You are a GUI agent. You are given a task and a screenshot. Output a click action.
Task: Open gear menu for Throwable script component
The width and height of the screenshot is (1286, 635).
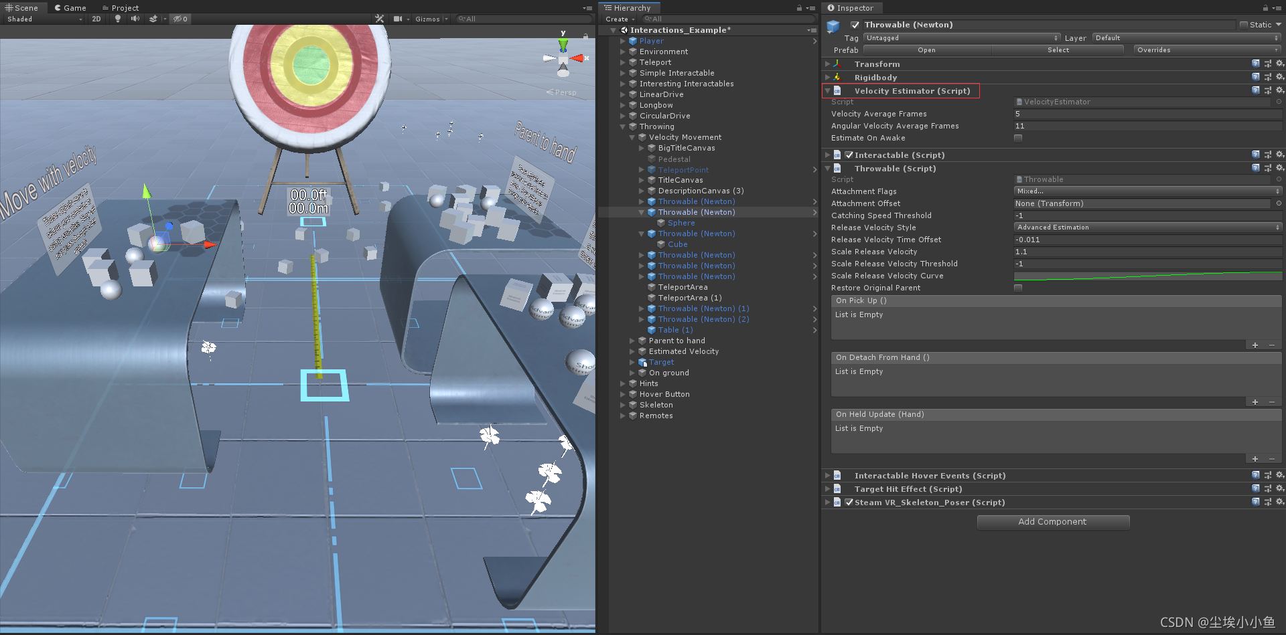[x=1279, y=168]
